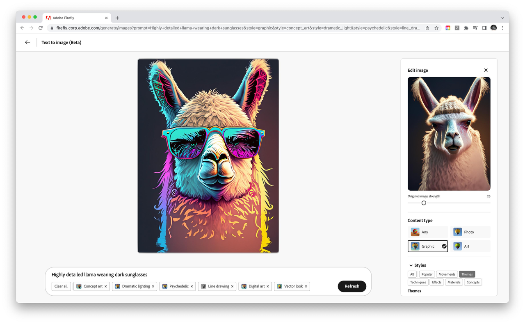Select the Techniques style category
The image size is (525, 324).
pyautogui.click(x=418, y=282)
